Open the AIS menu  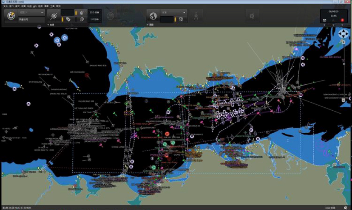[35, 6]
